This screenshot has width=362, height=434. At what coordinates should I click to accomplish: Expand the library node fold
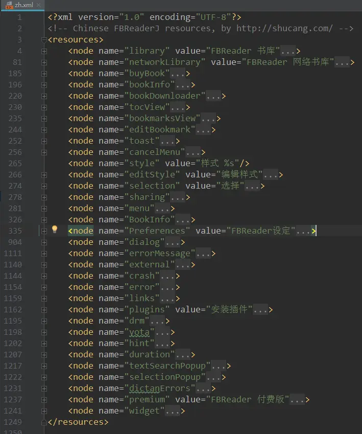[44, 51]
